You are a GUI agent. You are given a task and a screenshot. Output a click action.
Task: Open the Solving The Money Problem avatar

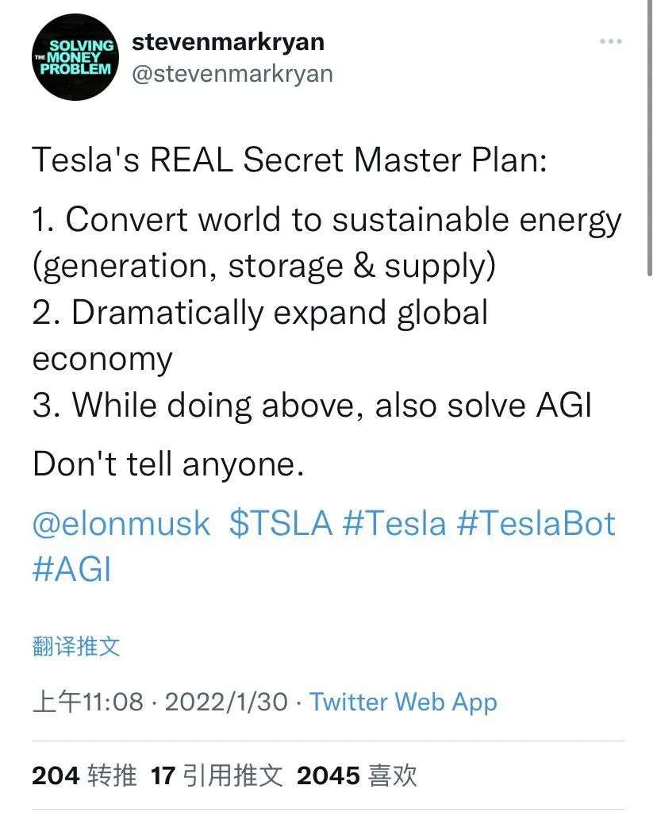[x=75, y=57]
